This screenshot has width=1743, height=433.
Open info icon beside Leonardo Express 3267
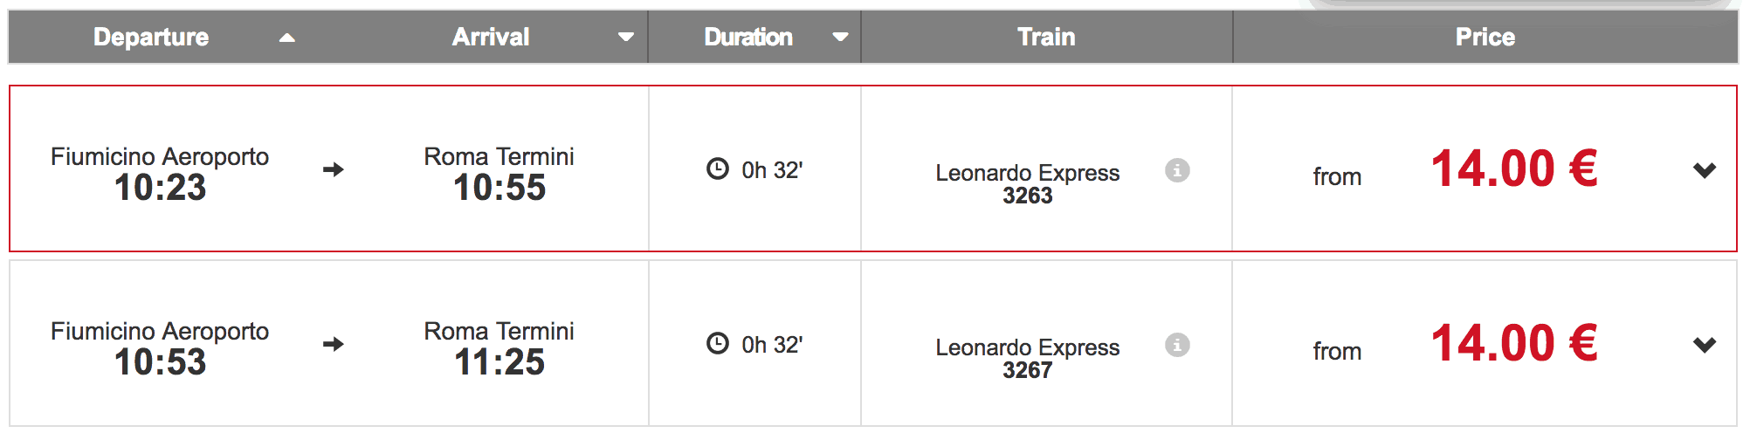click(x=1177, y=345)
